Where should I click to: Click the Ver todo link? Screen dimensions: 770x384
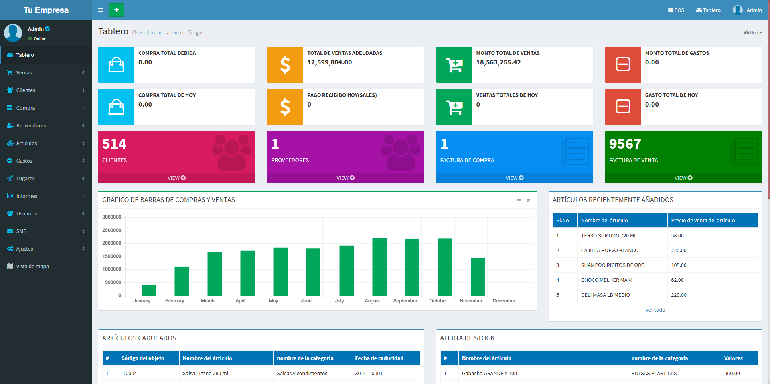(x=655, y=310)
